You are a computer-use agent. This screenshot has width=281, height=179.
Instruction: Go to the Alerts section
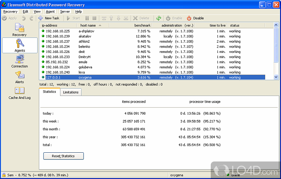pyautogui.click(x=19, y=77)
